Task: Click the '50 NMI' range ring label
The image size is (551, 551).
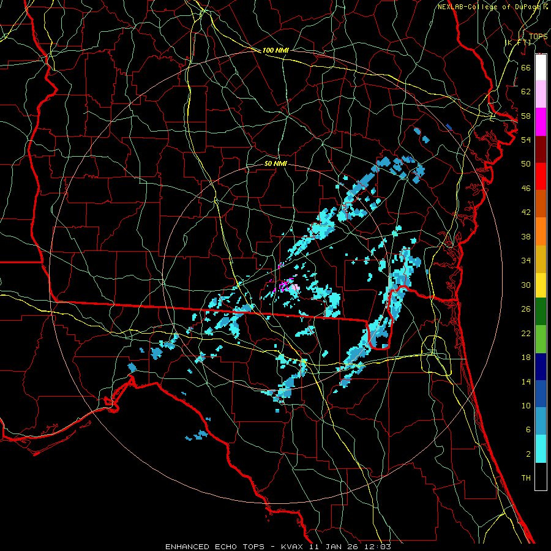Action: pos(275,164)
